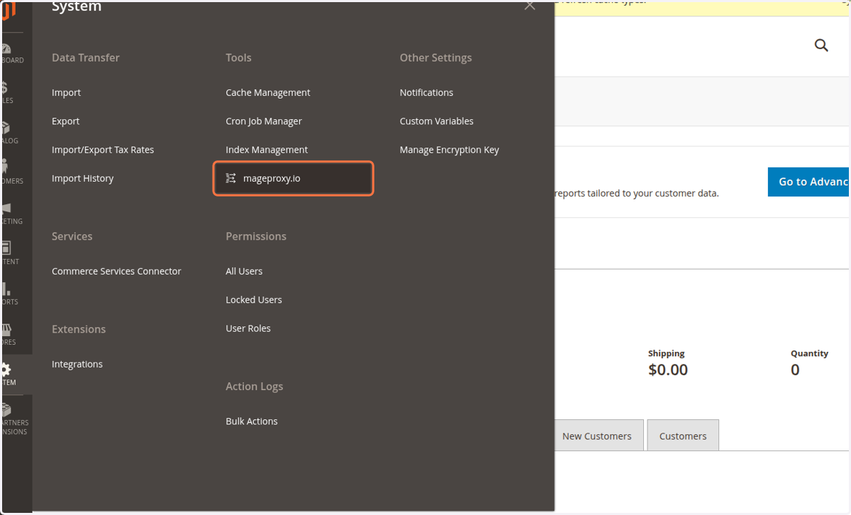The width and height of the screenshot is (851, 515).
Task: Open the Dashboard sidebar icon
Action: pos(6,48)
